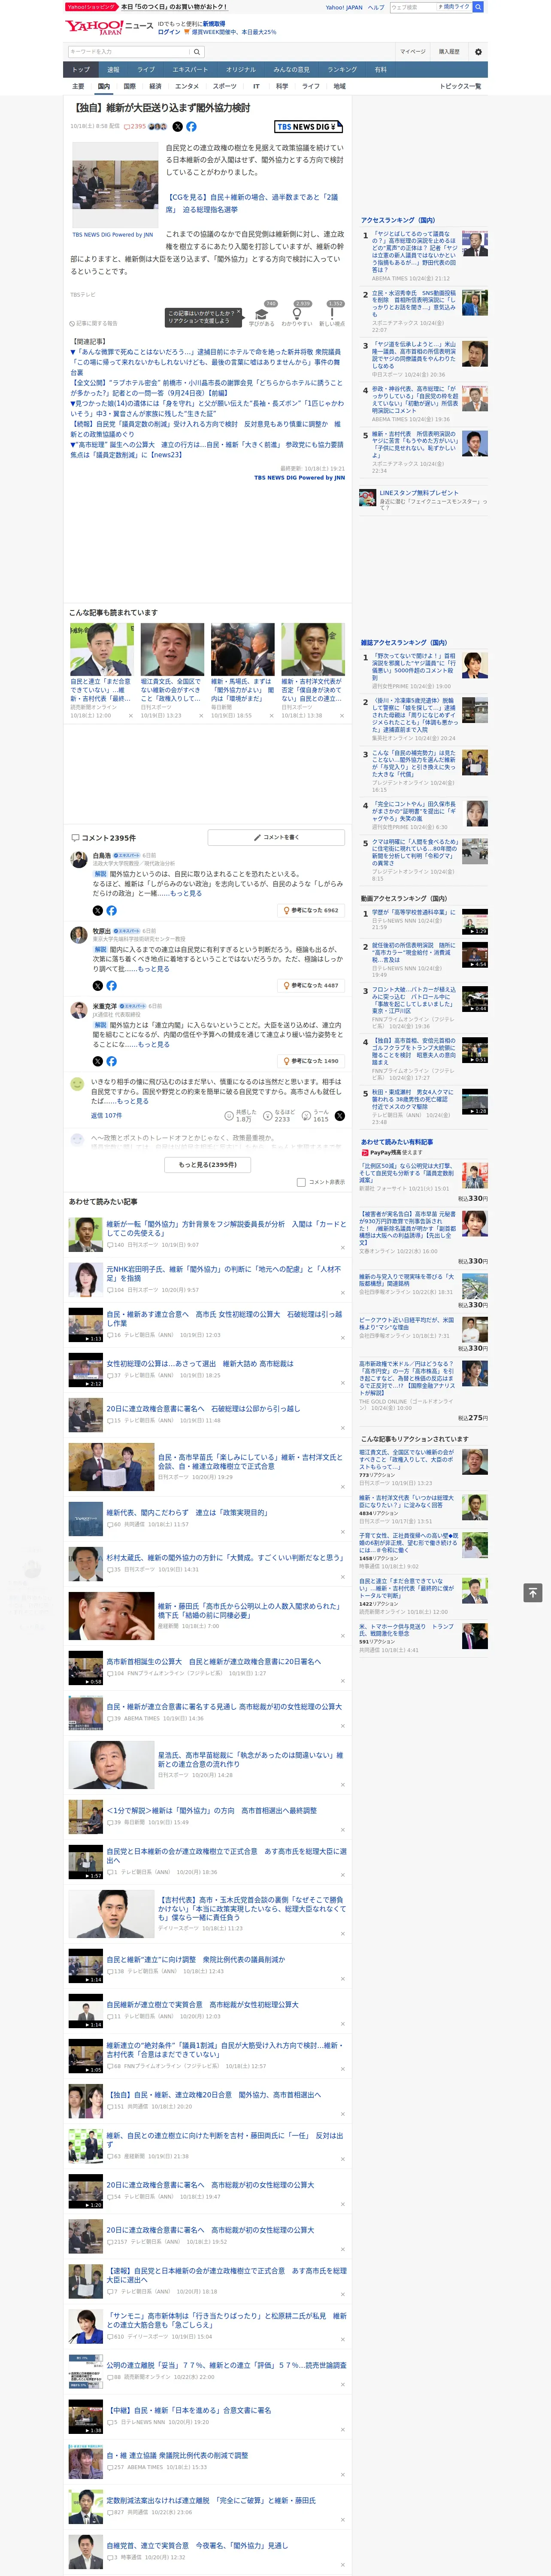Share the article on Facebook using the header icon
This screenshot has height=2576, width=551.
pos(191,127)
